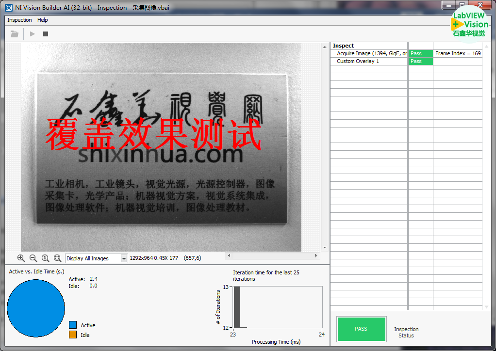496x351 pixels.
Task: Click the Open Inspection folder icon
Action: click(15, 34)
